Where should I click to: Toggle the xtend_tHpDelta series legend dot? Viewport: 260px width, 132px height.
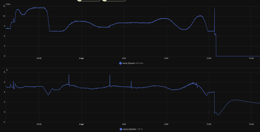pos(121,129)
